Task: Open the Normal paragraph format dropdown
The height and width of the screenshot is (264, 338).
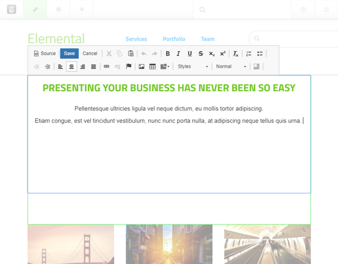Action: coord(231,66)
